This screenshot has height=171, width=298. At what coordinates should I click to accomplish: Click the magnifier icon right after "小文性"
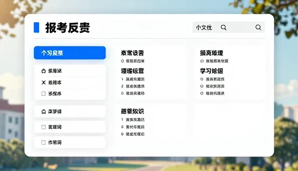coord(223,27)
